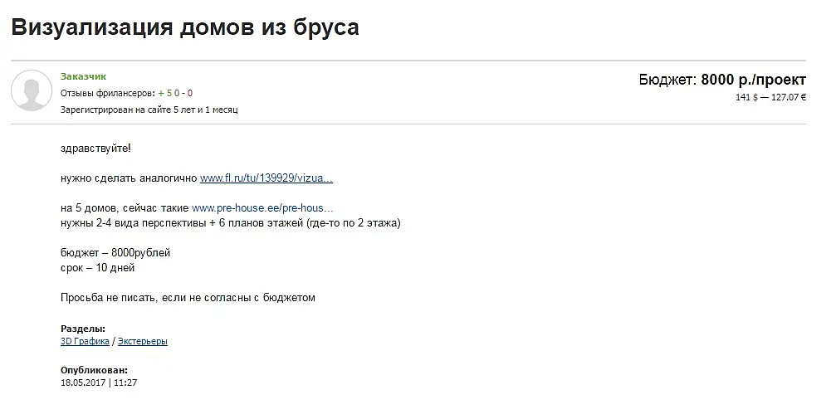Click the Просьба не писать notice line
Screen dimensions: 831x419
188,298
